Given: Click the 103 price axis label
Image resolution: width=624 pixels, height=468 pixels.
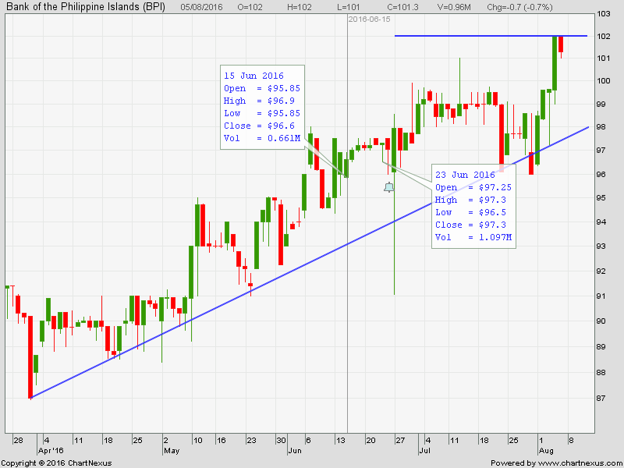Looking at the screenshot, I should coord(604,14).
